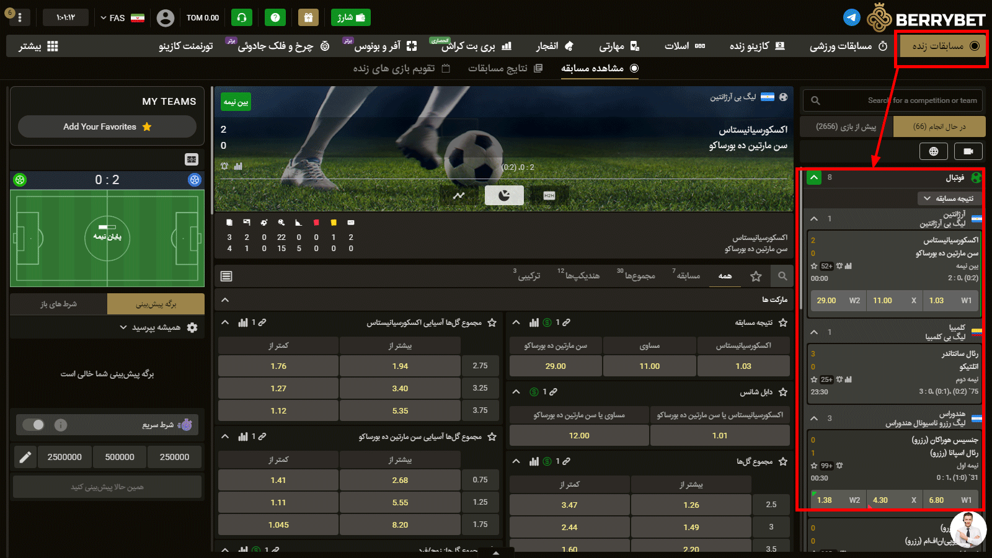Viewport: 992px width, 558px height.
Task: Click the video camera stream filter
Action: click(x=968, y=151)
